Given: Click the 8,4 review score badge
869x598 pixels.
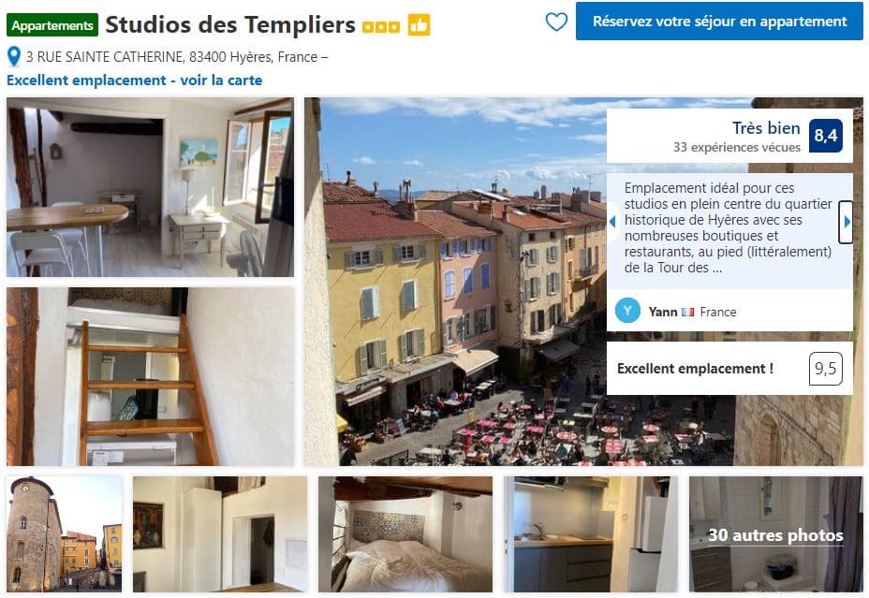Looking at the screenshot, I should pos(826,136).
